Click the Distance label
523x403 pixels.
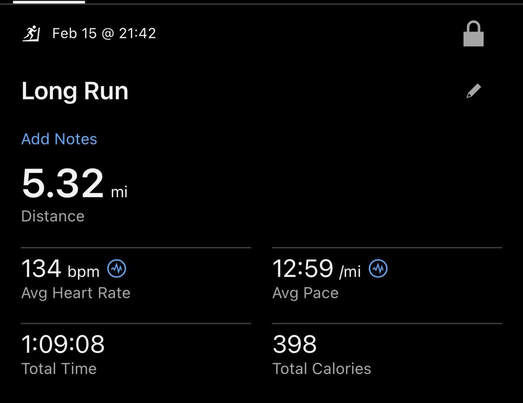53,216
